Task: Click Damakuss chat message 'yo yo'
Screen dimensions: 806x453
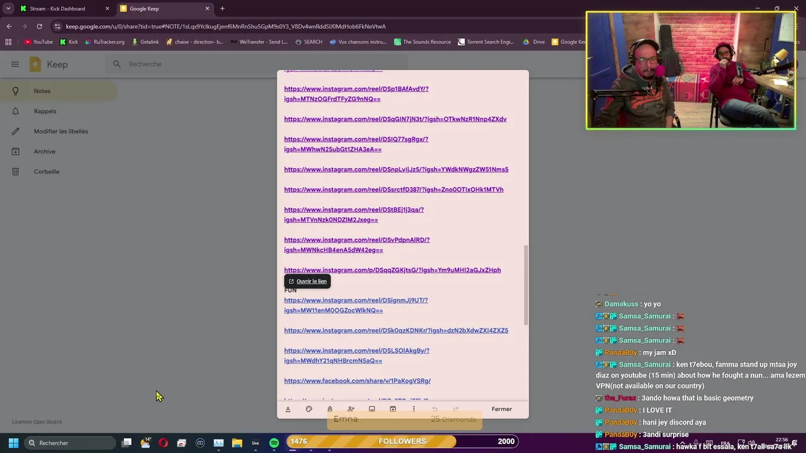Action: [x=652, y=304]
